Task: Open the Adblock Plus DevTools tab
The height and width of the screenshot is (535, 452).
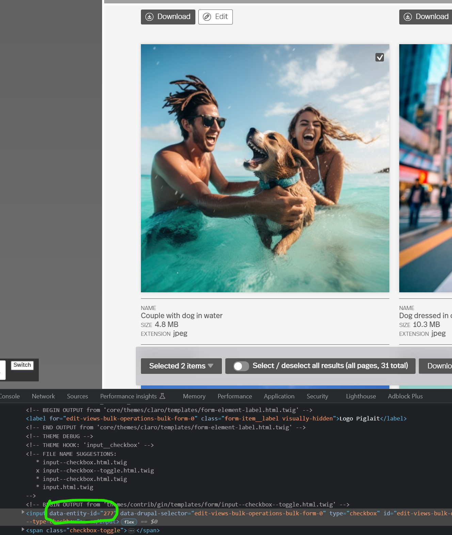Action: [405, 396]
